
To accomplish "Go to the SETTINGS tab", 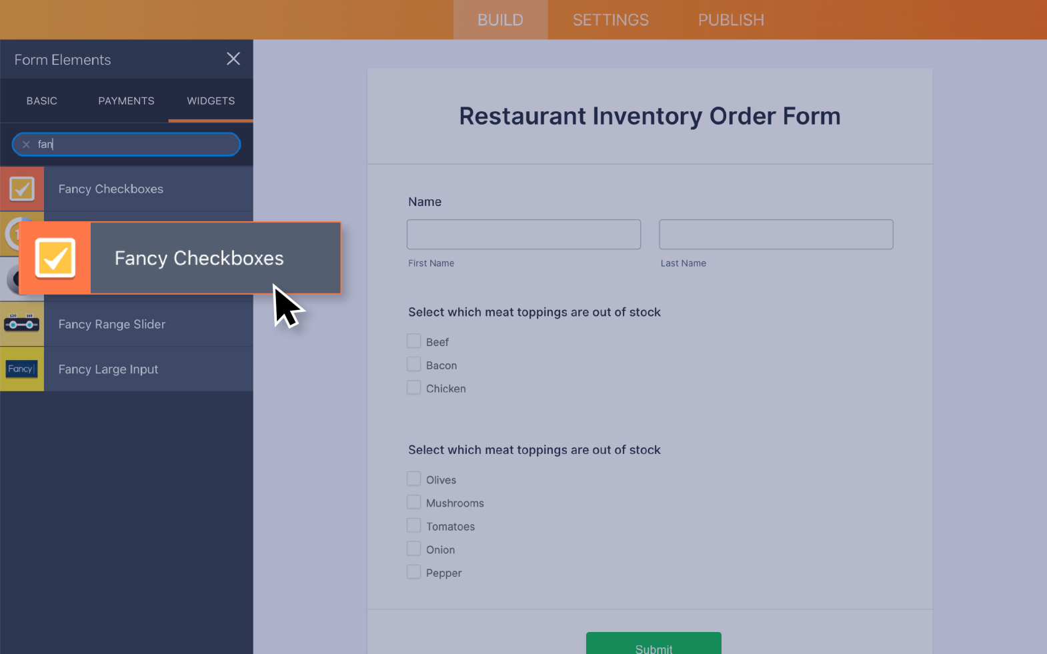I will (610, 20).
